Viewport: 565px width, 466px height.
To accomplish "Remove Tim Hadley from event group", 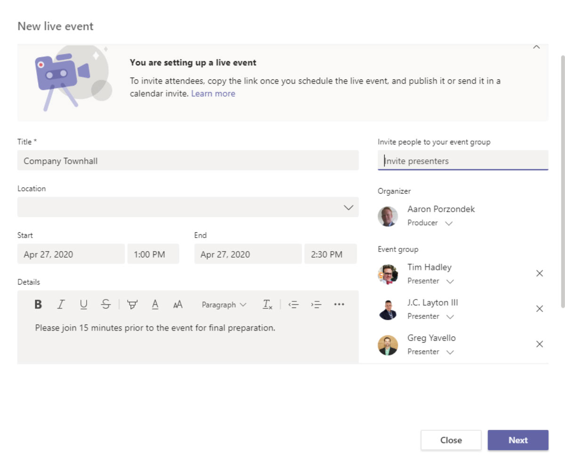I will click(540, 273).
